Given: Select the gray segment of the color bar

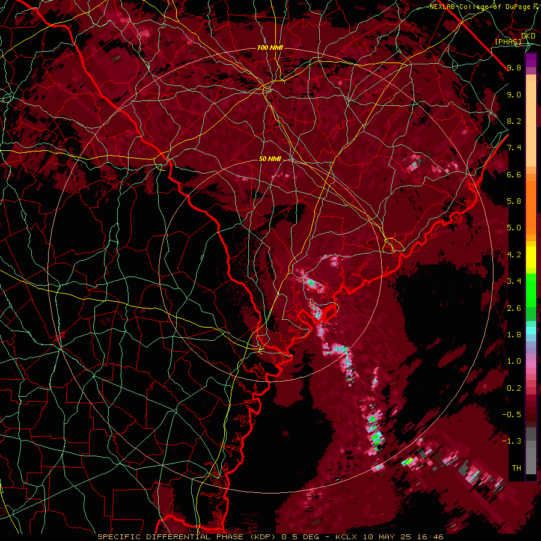Looking at the screenshot, I should pyautogui.click(x=531, y=451).
